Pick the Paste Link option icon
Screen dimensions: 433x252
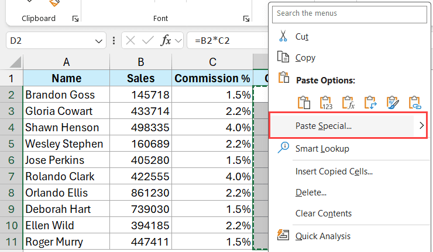pyautogui.click(x=415, y=103)
